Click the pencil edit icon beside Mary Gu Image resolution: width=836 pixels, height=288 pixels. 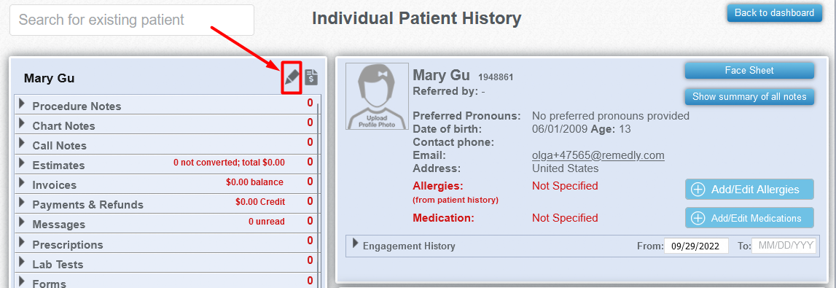click(x=291, y=78)
